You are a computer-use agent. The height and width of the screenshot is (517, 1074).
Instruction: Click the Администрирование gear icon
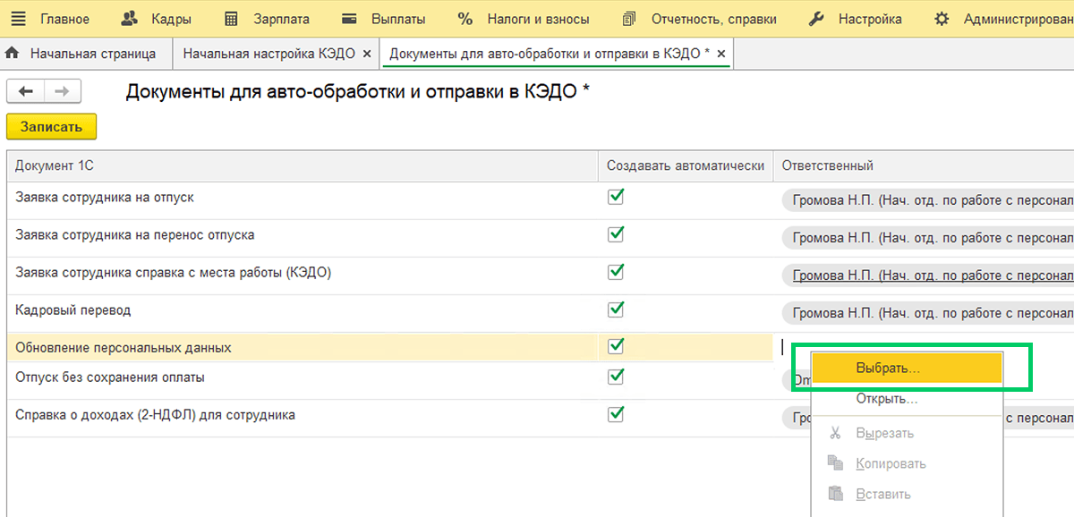(x=942, y=18)
